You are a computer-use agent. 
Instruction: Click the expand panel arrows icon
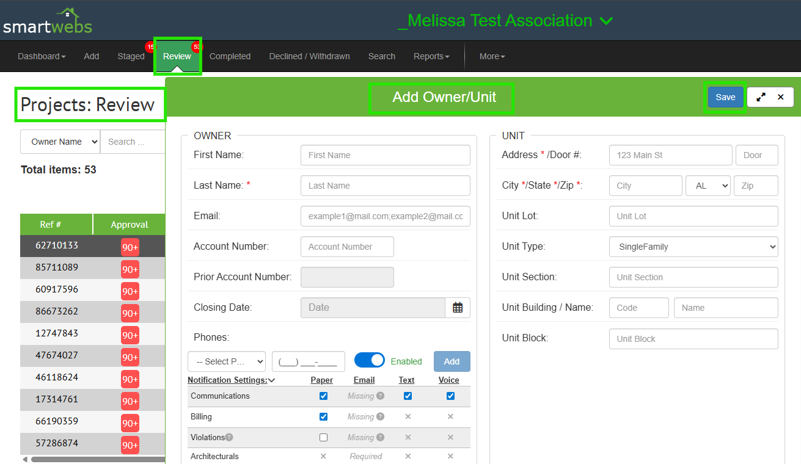761,97
